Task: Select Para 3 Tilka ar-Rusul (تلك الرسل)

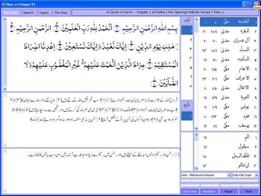Action: [229, 156]
